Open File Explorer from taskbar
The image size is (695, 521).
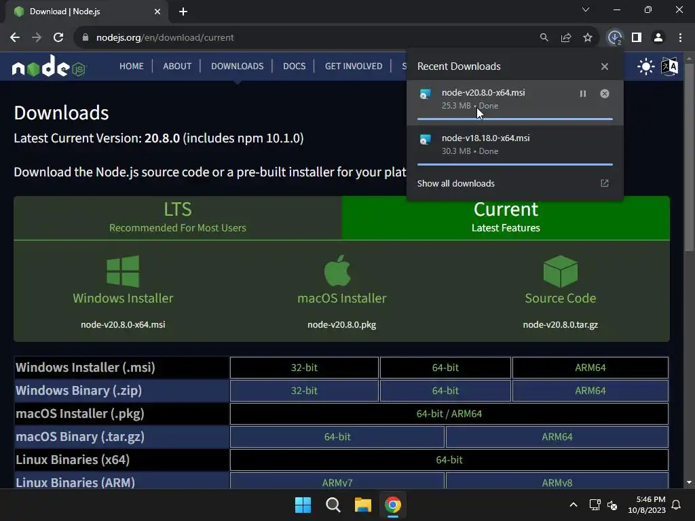pyautogui.click(x=362, y=505)
